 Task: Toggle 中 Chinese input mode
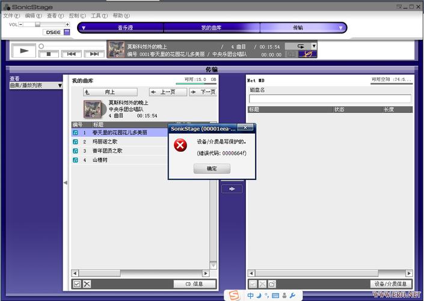pyautogui.click(x=250, y=296)
